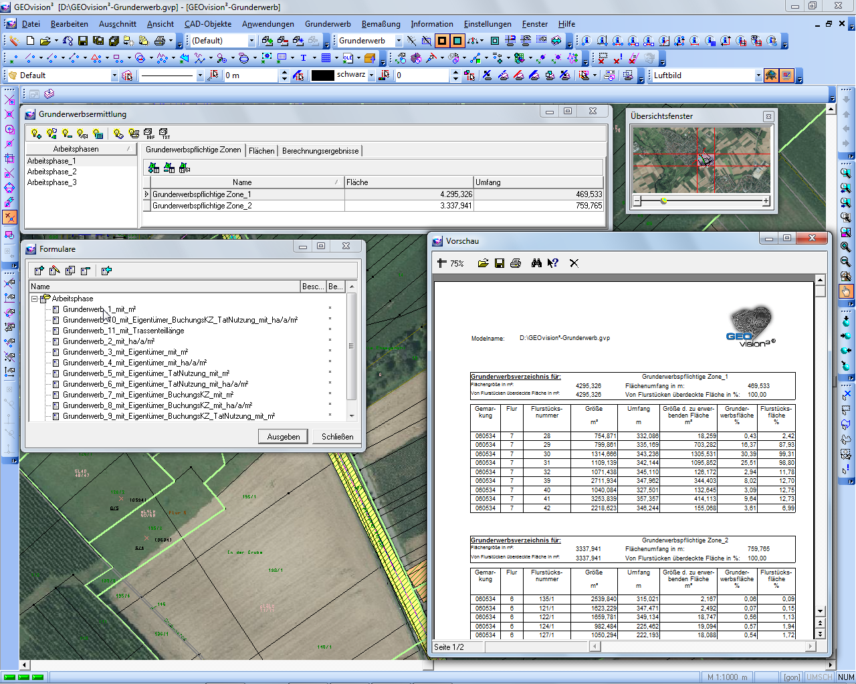
Task: Toggle the NUM status bar indicator
Action: [x=846, y=677]
